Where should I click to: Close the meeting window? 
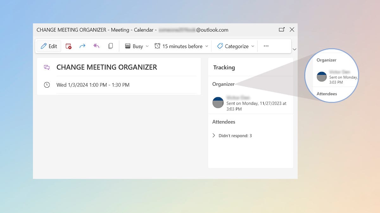point(292,30)
